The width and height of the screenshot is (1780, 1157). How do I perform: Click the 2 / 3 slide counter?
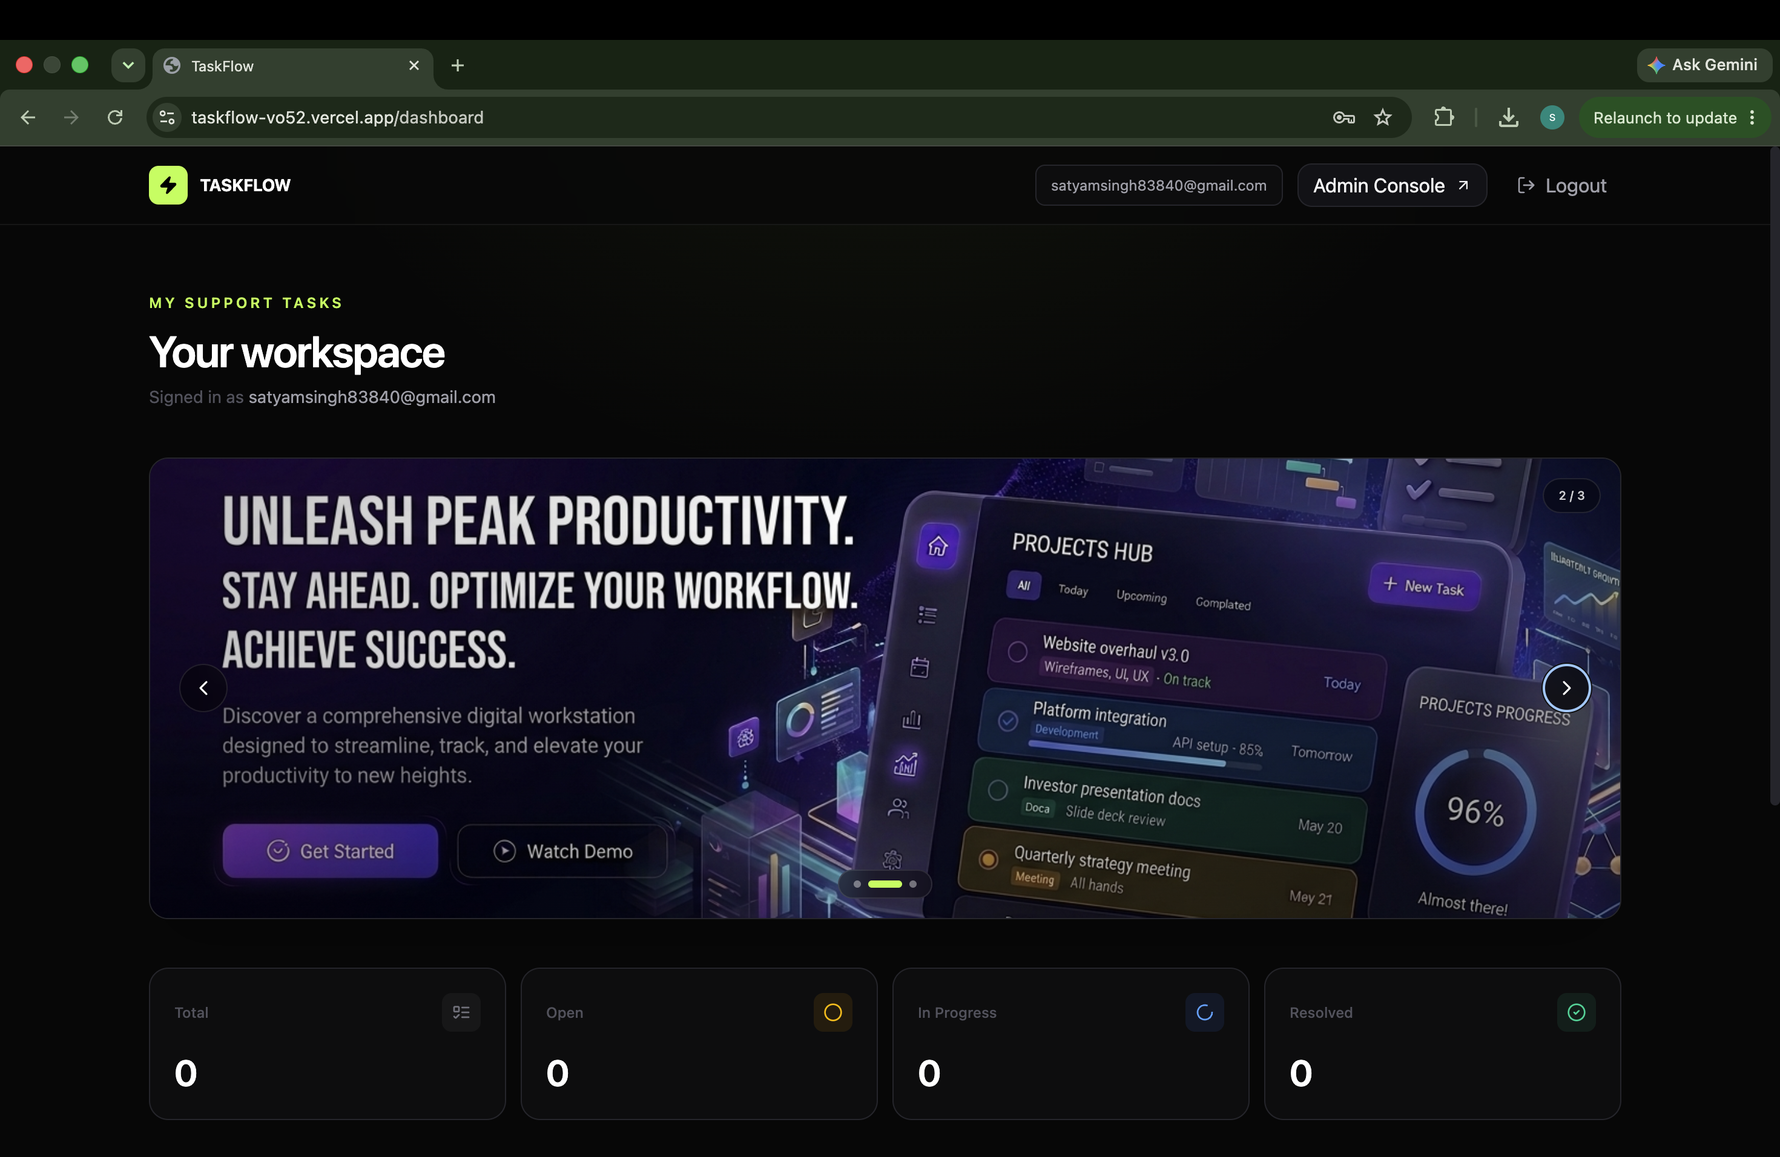pyautogui.click(x=1571, y=496)
